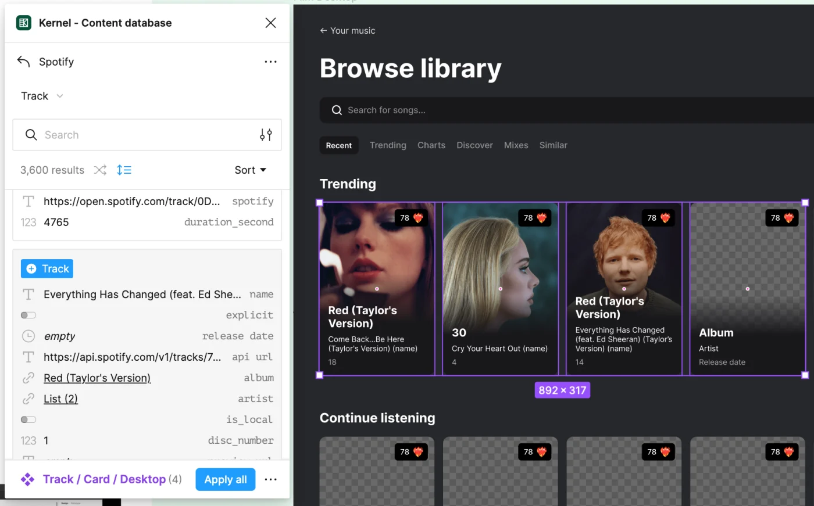814x506 pixels.
Task: Toggle the explicit switch
Action: point(28,315)
